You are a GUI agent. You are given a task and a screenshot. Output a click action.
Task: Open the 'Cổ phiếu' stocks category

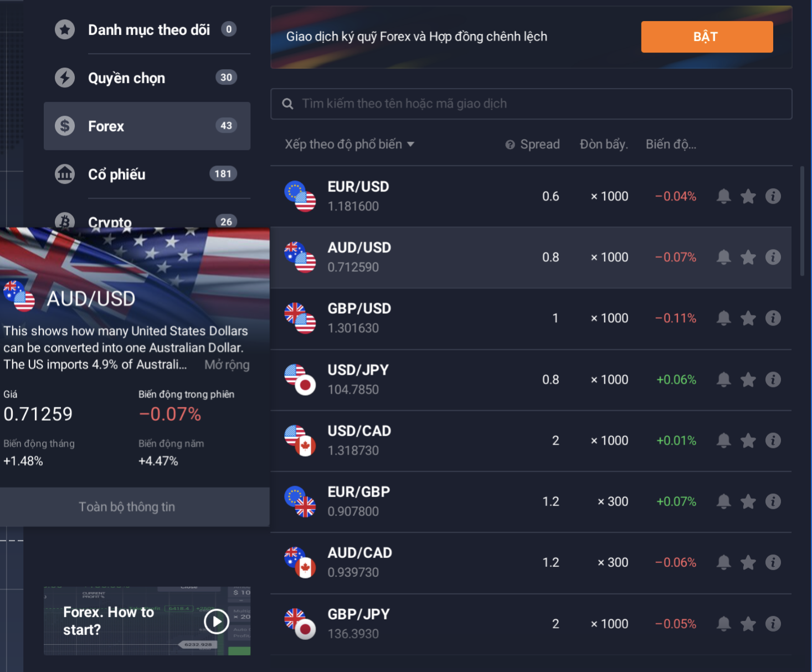pyautogui.click(x=147, y=174)
